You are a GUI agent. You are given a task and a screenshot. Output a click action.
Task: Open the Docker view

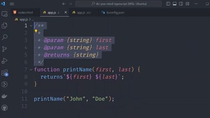[4, 96]
